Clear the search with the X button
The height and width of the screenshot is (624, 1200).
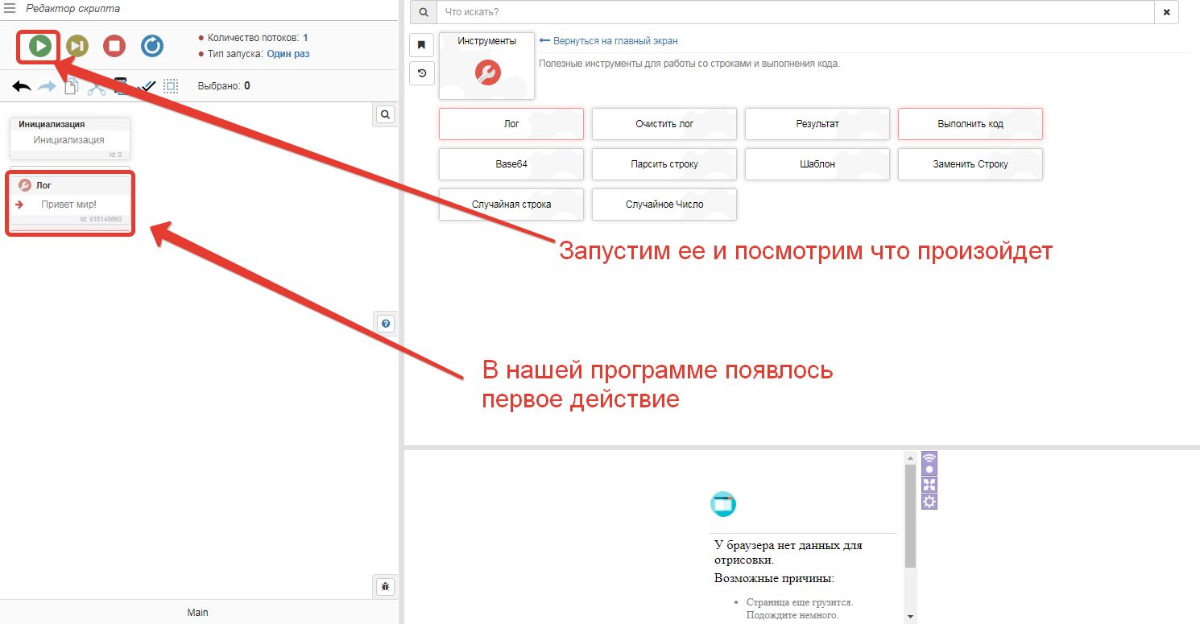[1166, 12]
